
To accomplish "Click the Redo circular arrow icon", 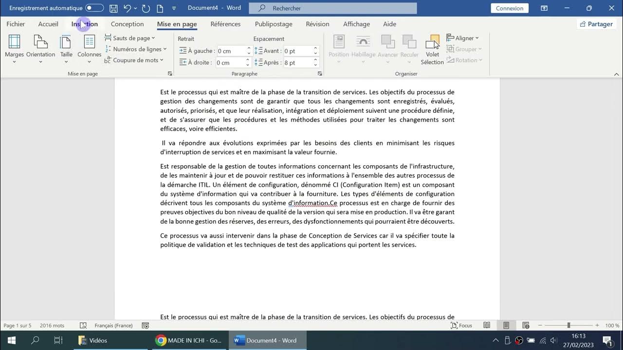I will (146, 8).
